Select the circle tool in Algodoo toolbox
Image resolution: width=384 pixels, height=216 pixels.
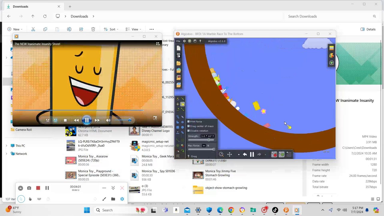coord(182,127)
